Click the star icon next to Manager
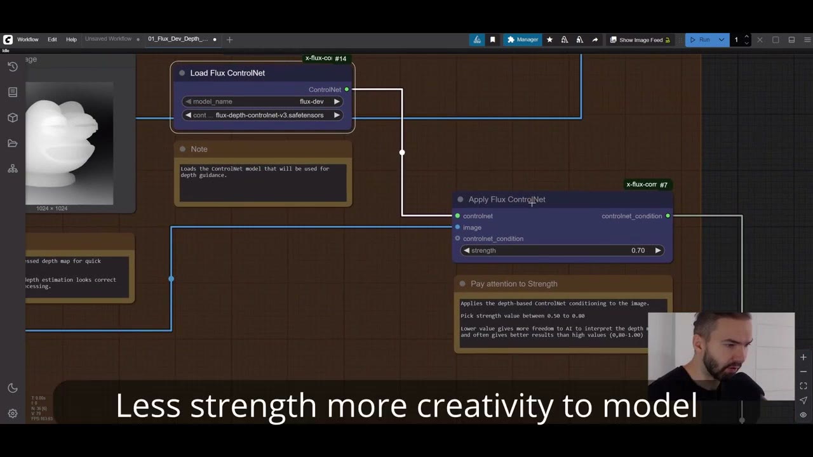The width and height of the screenshot is (813, 457). point(549,39)
